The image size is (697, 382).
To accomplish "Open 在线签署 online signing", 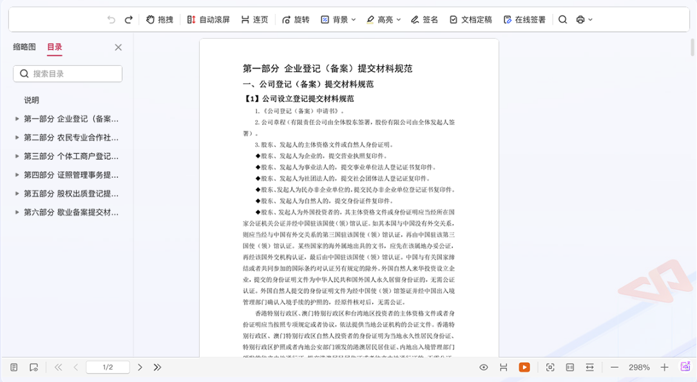I will (x=524, y=20).
